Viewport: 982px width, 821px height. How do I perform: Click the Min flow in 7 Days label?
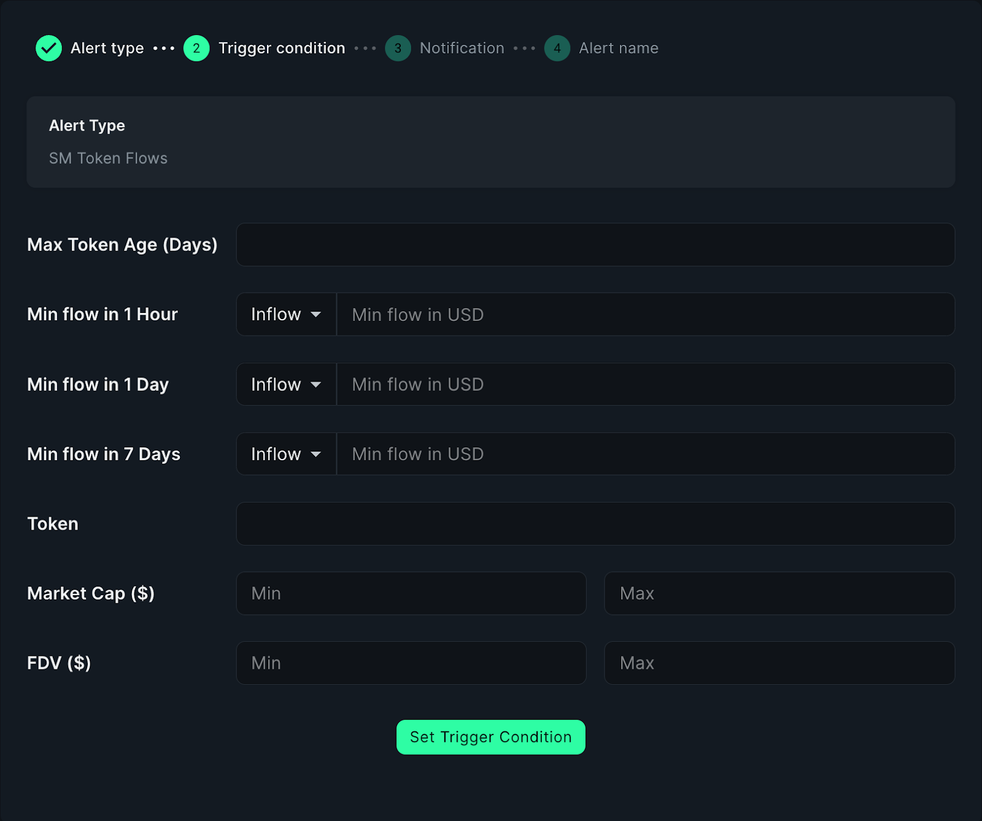click(104, 454)
